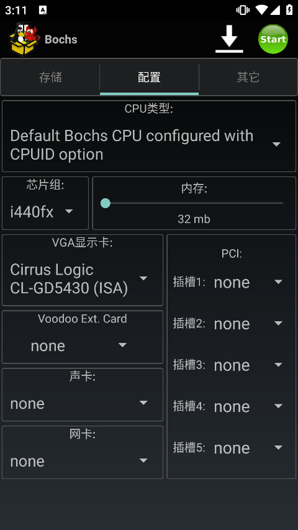298x530 pixels.
Task: Open the CPU类型 dropdown
Action: [149, 145]
